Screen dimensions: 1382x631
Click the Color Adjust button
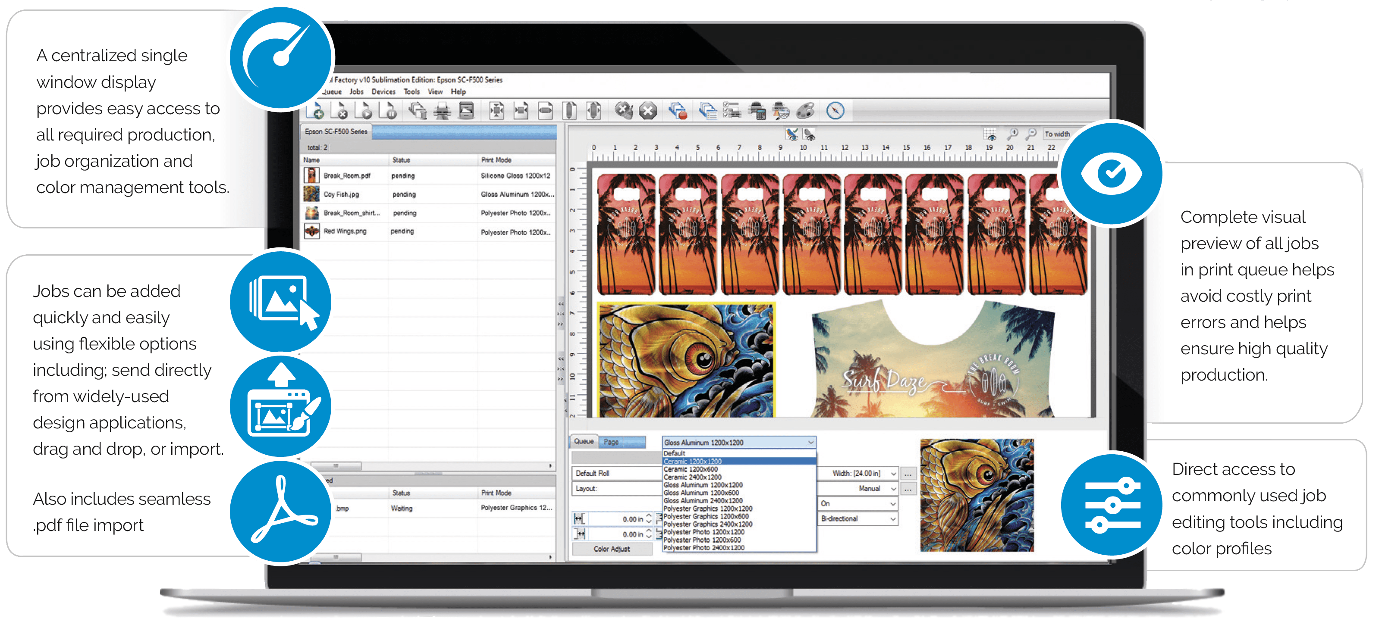click(612, 549)
